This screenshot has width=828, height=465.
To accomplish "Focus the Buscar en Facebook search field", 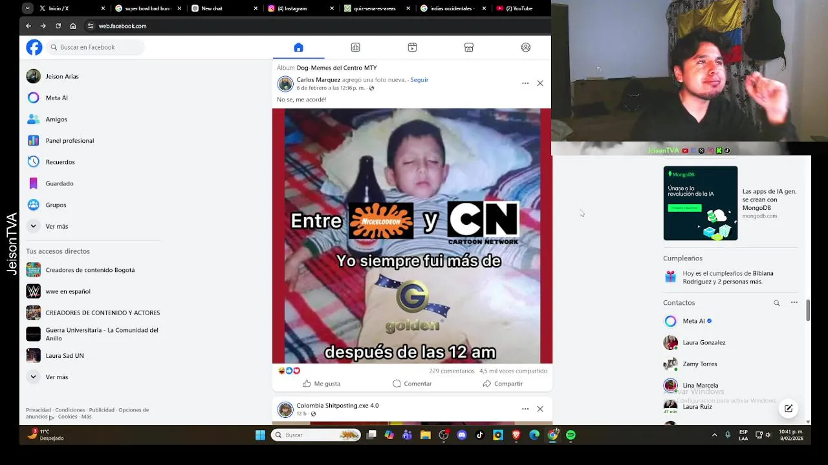I will 96,47.
